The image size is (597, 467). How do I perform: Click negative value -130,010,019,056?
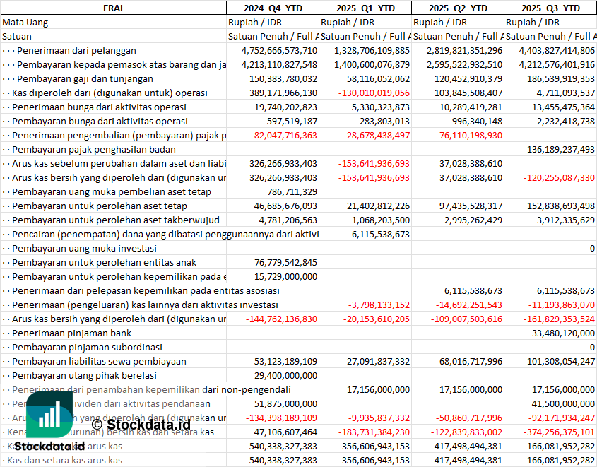point(374,93)
